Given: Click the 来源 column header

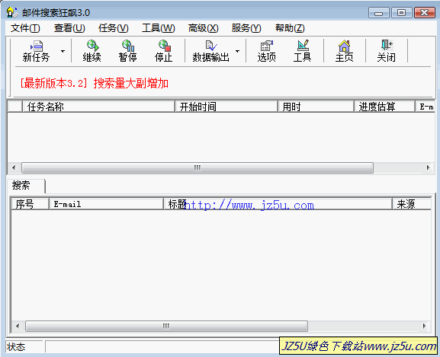Looking at the screenshot, I should click(411, 204).
